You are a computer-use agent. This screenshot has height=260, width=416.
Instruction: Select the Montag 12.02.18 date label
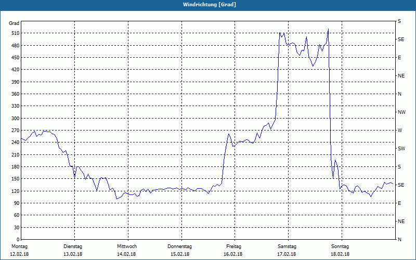coord(19,250)
